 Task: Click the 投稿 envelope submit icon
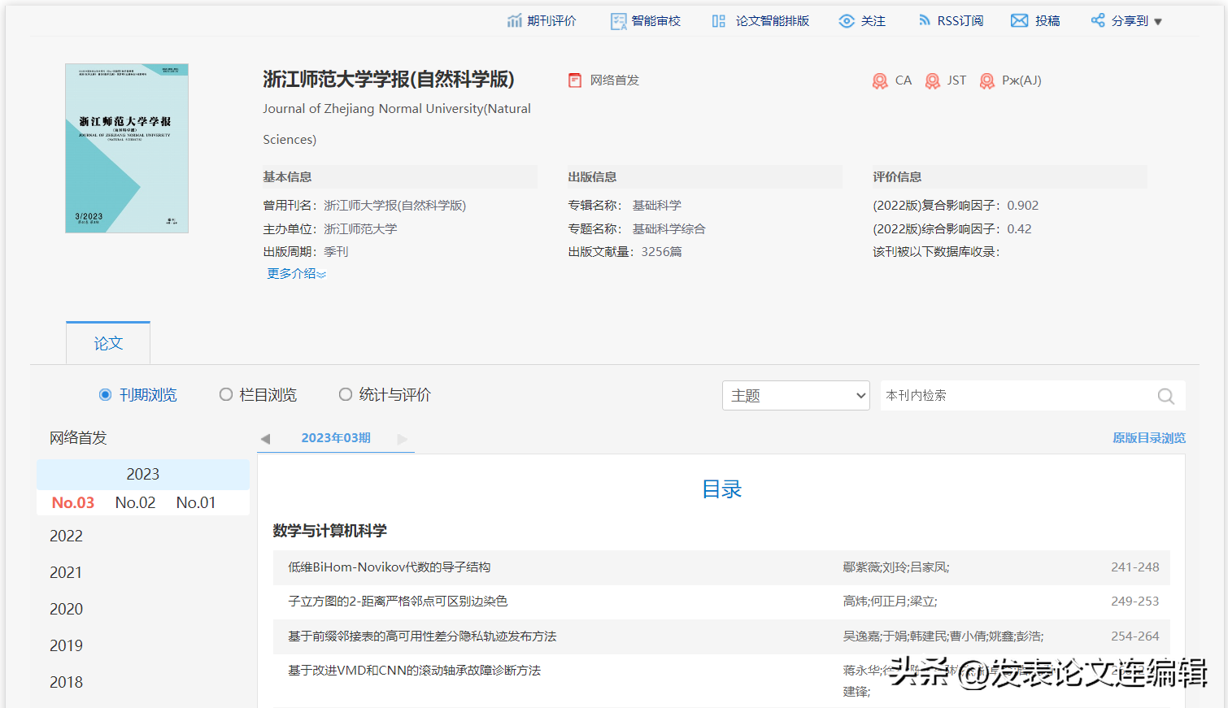coord(1019,21)
